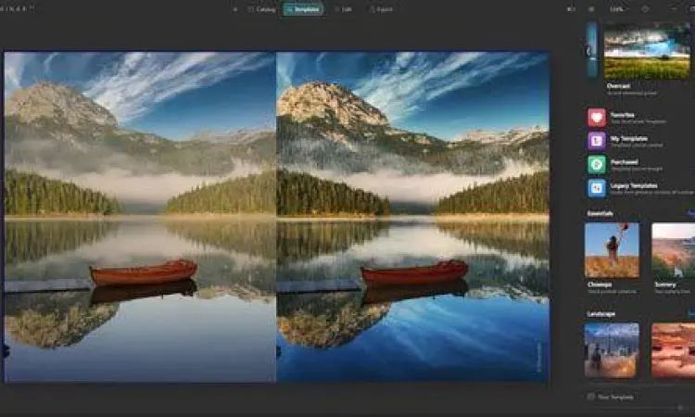Select the Templates tab

(303, 9)
